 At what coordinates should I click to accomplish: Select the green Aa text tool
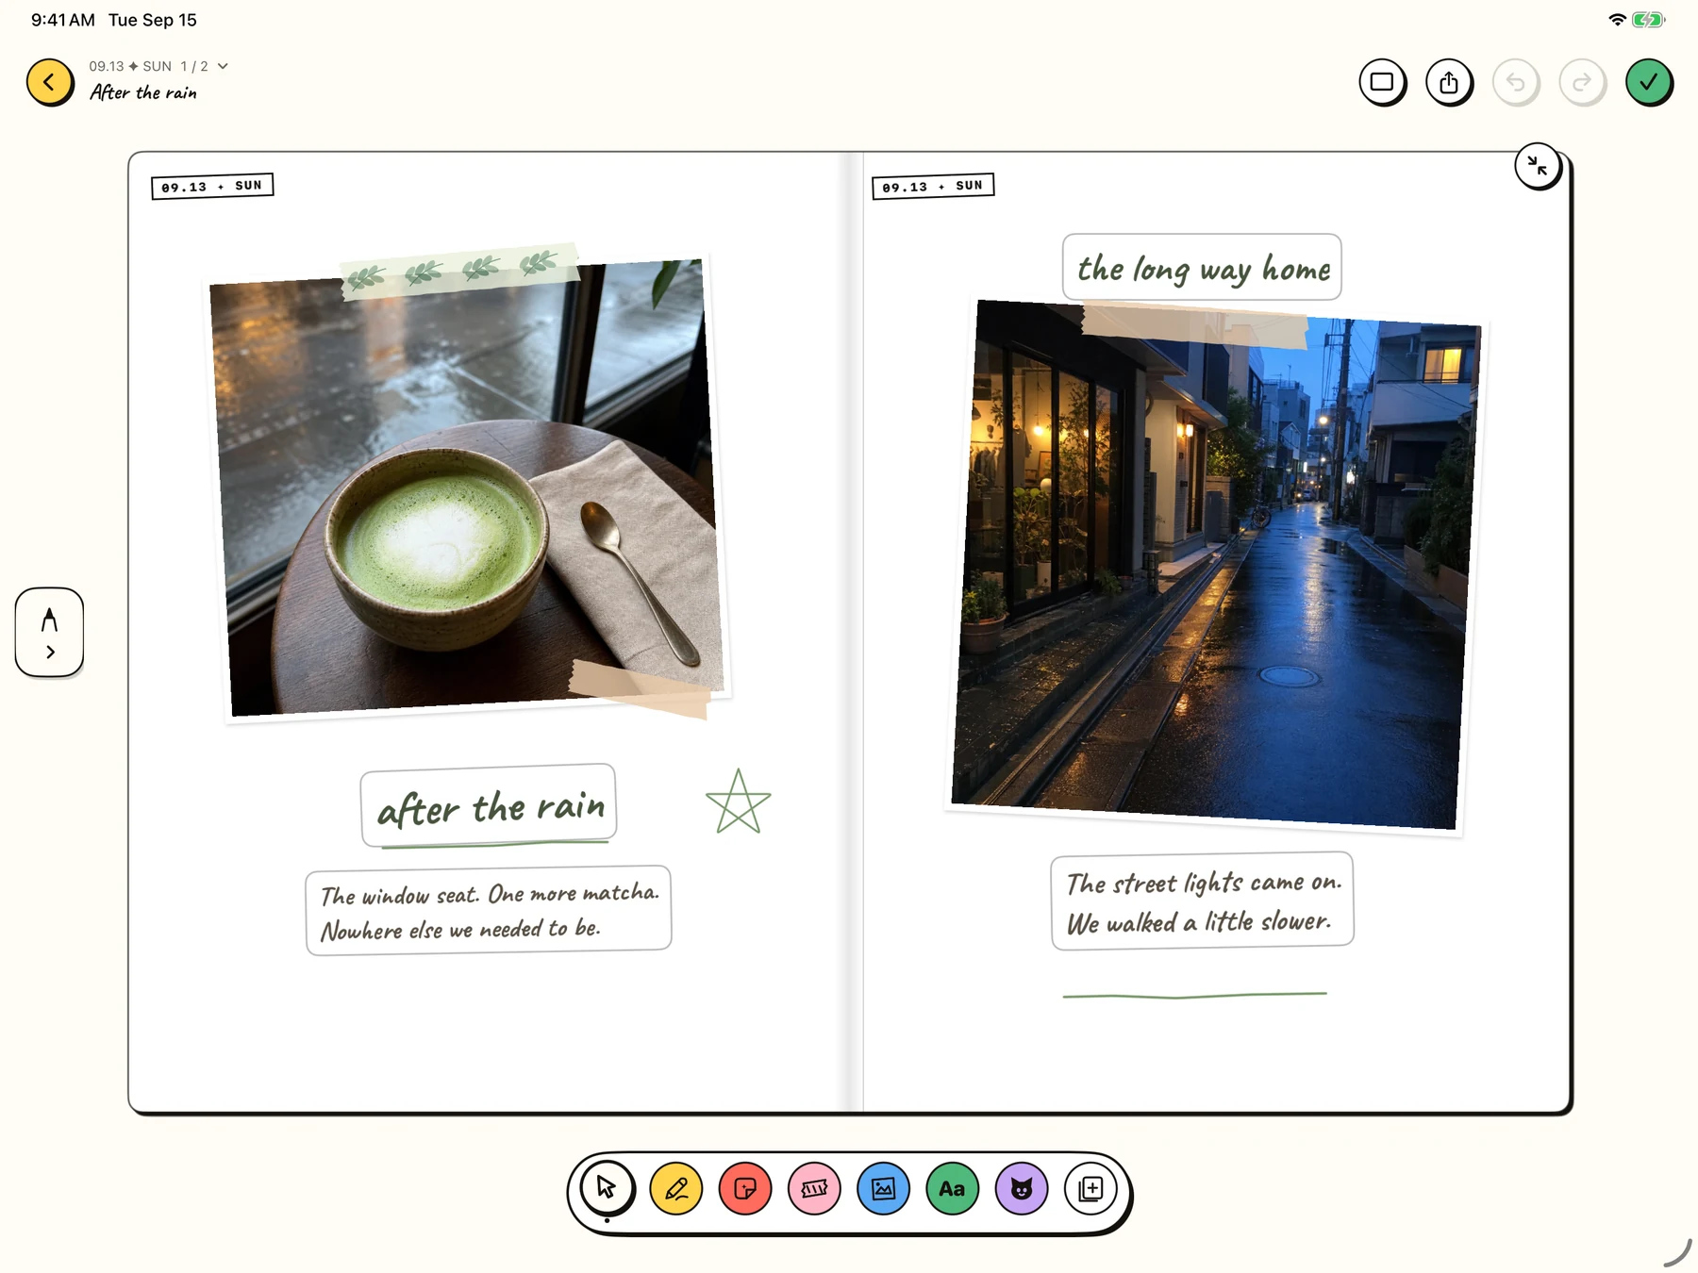[x=952, y=1188]
